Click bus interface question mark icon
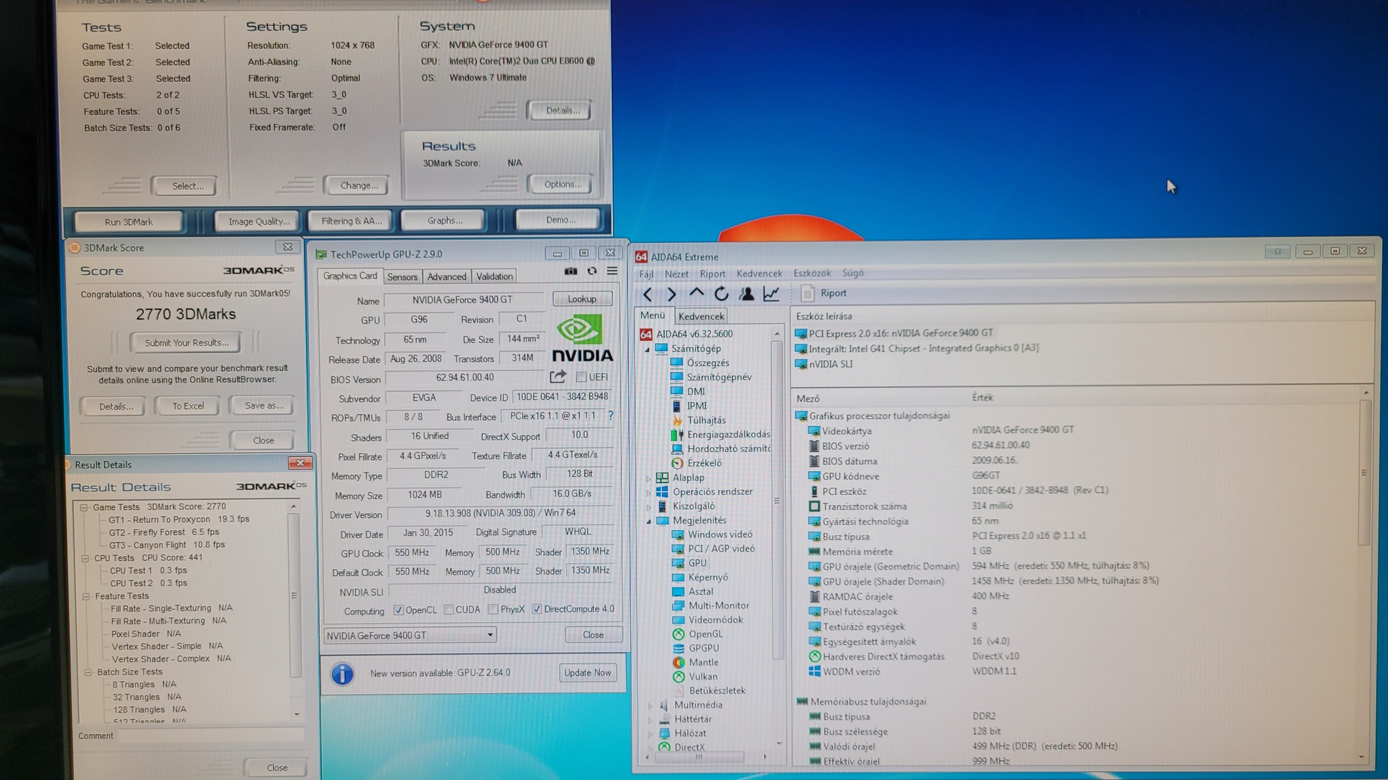Image resolution: width=1388 pixels, height=780 pixels. tap(610, 416)
